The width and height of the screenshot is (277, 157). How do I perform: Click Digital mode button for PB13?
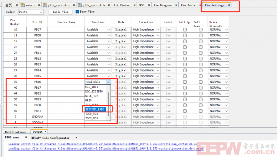121,65
